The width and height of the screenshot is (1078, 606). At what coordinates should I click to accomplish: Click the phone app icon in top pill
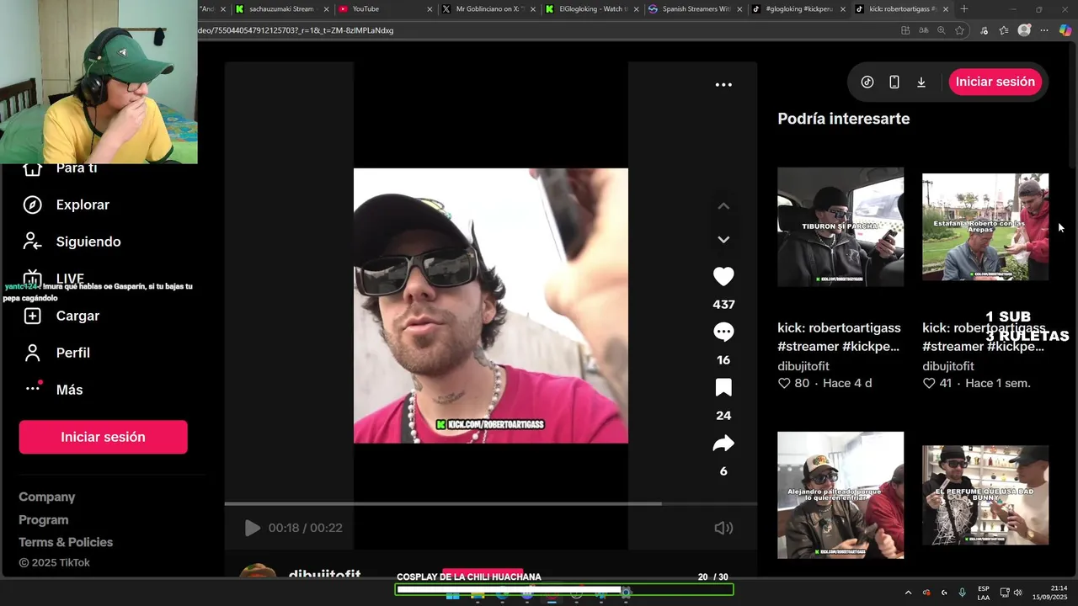(894, 82)
